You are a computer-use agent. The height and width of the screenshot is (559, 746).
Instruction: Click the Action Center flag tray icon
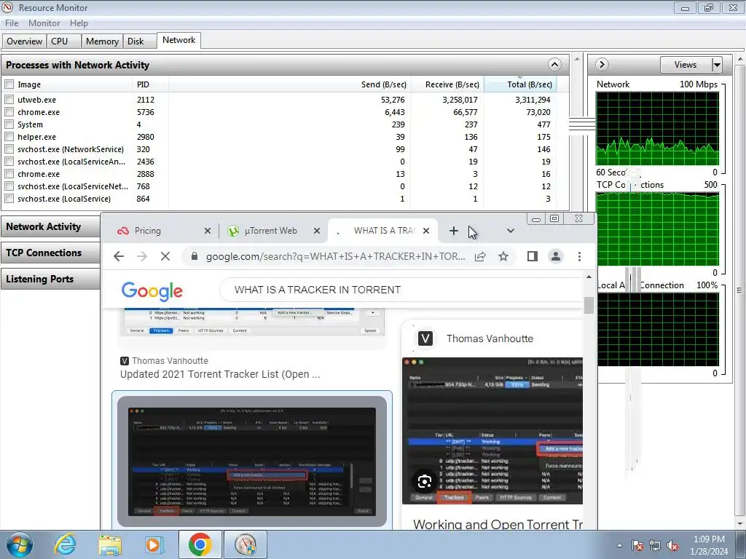(637, 546)
